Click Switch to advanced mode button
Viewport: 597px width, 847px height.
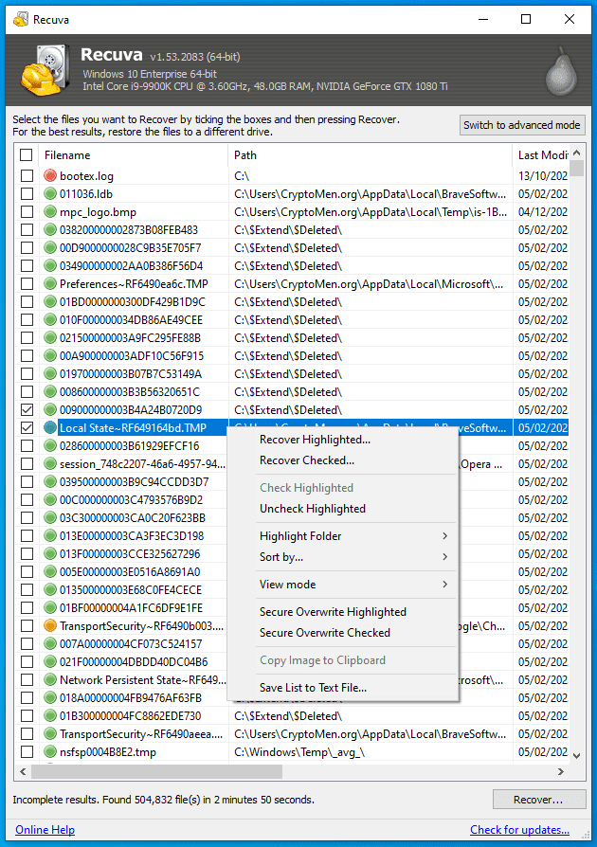coord(522,125)
